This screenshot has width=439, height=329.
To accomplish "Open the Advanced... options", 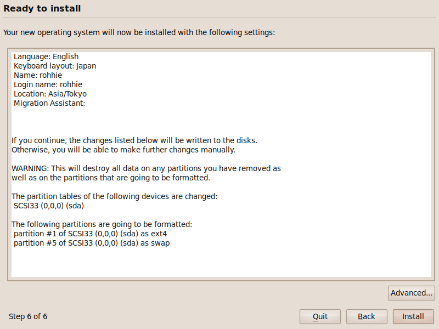I will coord(411,293).
